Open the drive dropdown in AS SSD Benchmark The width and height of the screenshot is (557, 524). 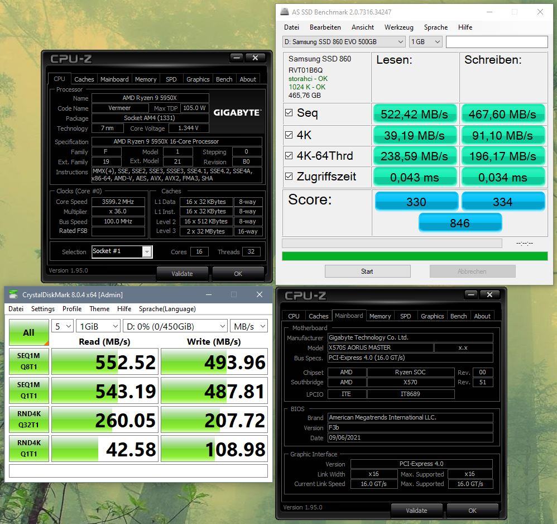344,41
